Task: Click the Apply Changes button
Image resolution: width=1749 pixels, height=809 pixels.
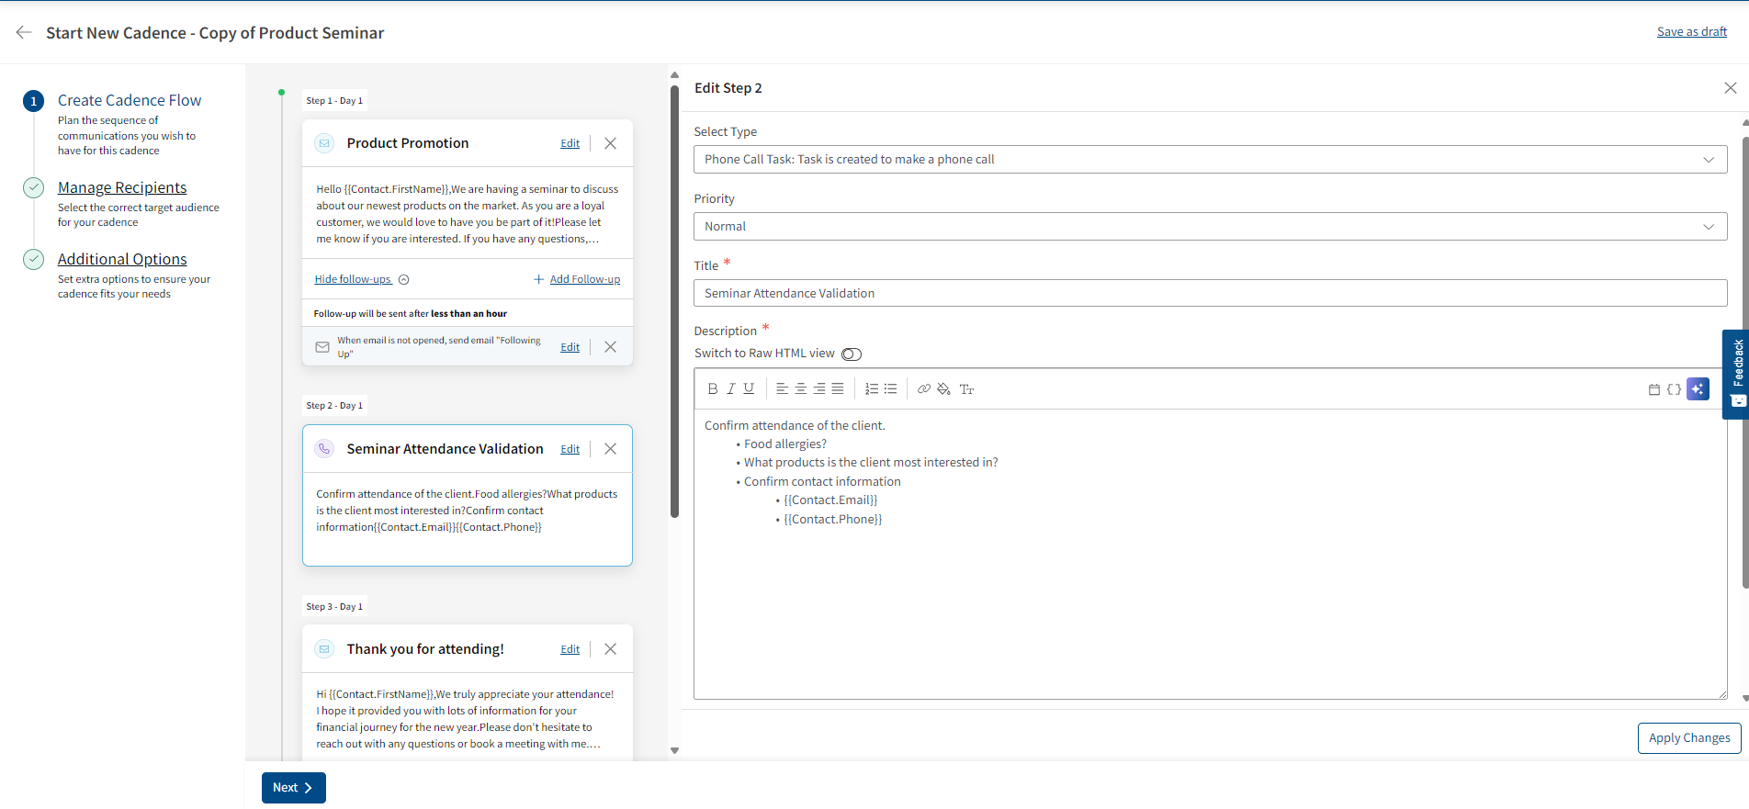Action: (x=1688, y=738)
